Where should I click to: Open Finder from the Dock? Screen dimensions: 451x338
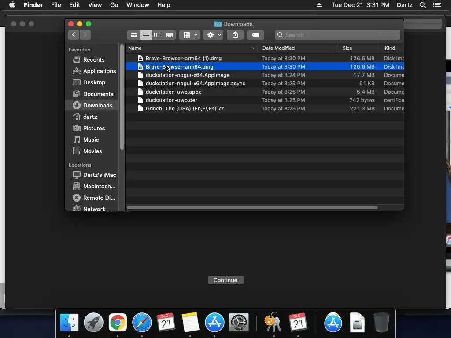click(x=69, y=323)
